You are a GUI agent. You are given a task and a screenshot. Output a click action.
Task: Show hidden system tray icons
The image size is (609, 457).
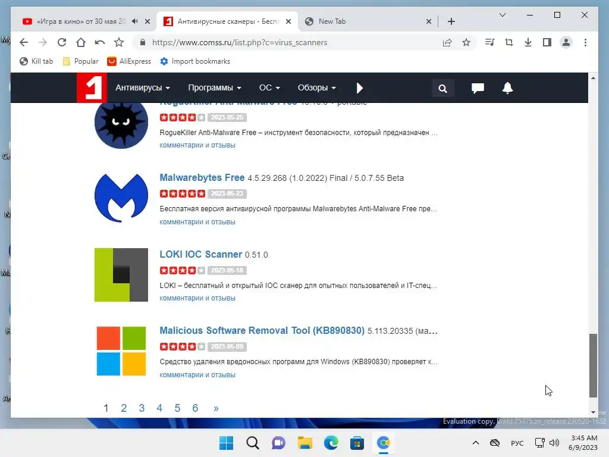click(475, 443)
